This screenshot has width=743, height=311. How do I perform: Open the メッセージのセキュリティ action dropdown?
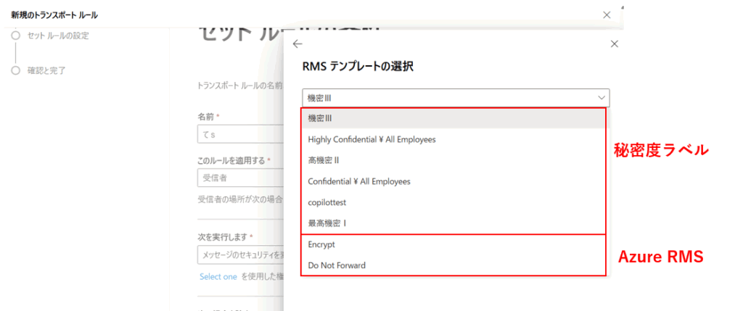[x=240, y=255]
